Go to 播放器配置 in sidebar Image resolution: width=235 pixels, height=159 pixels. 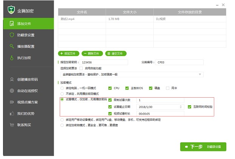28,47
